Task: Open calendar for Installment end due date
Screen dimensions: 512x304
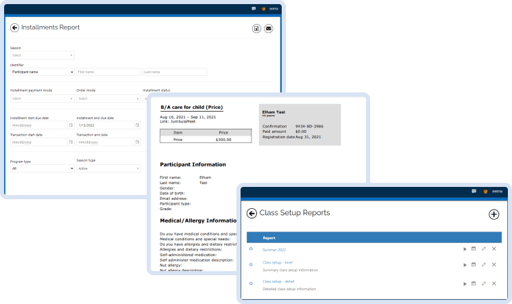Action: pos(137,125)
